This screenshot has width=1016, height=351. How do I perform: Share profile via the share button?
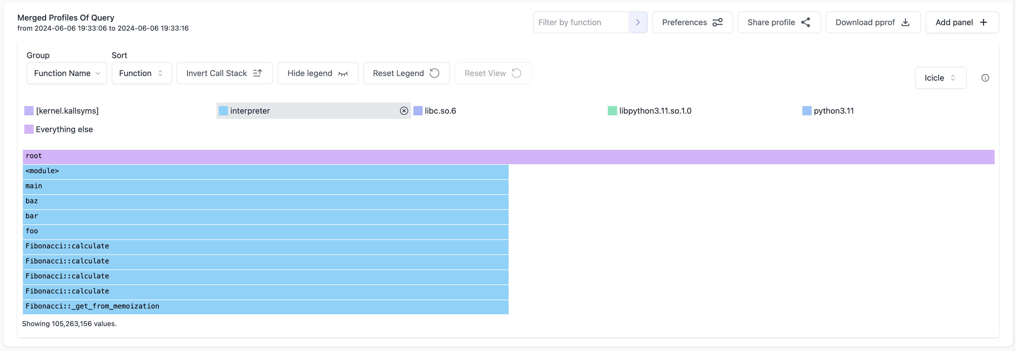(779, 23)
